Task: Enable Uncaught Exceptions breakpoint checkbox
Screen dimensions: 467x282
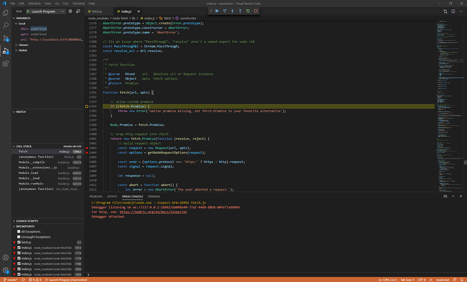Action: tap(19, 237)
